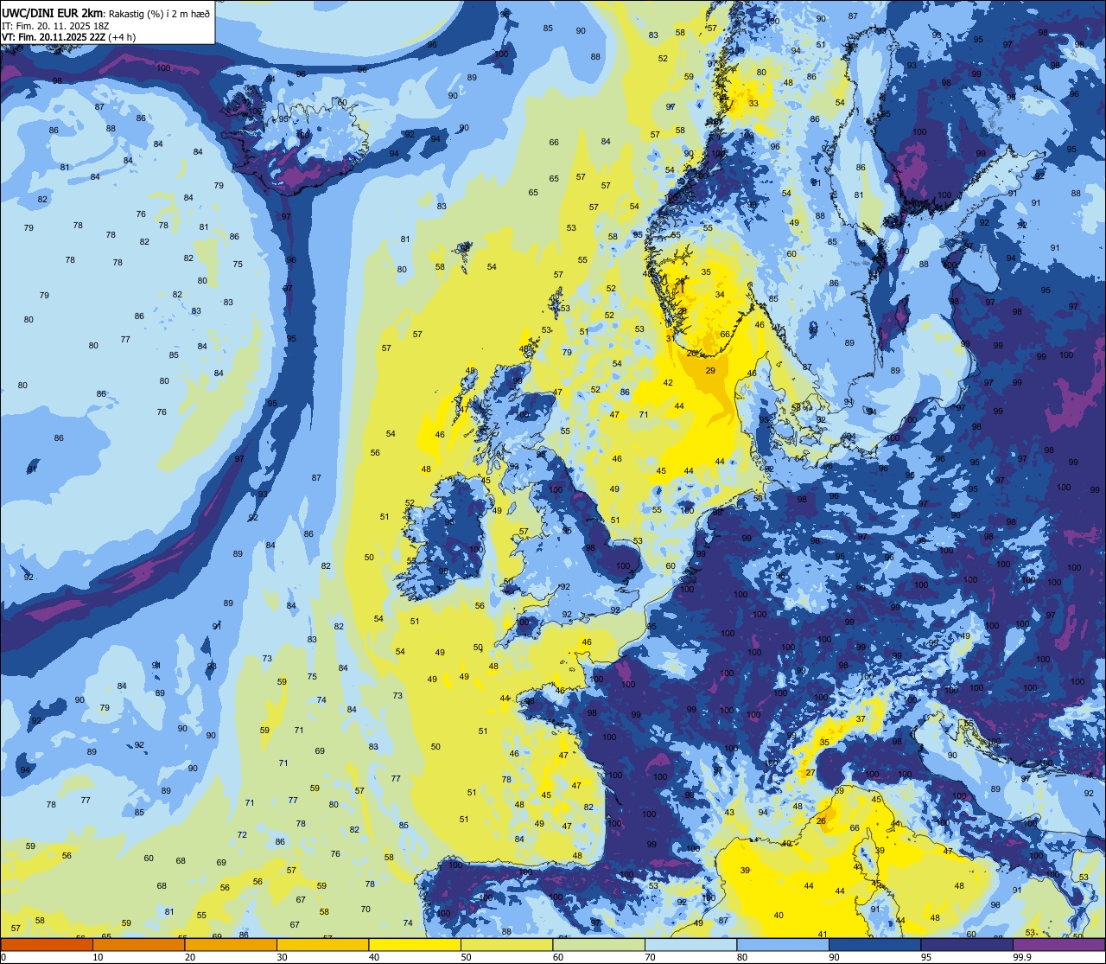This screenshot has height=964, width=1106.
Task: Pick the 60–70 light green legend swatch
Action: coord(599,944)
